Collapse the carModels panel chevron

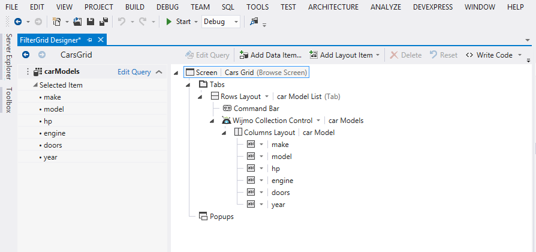159,72
